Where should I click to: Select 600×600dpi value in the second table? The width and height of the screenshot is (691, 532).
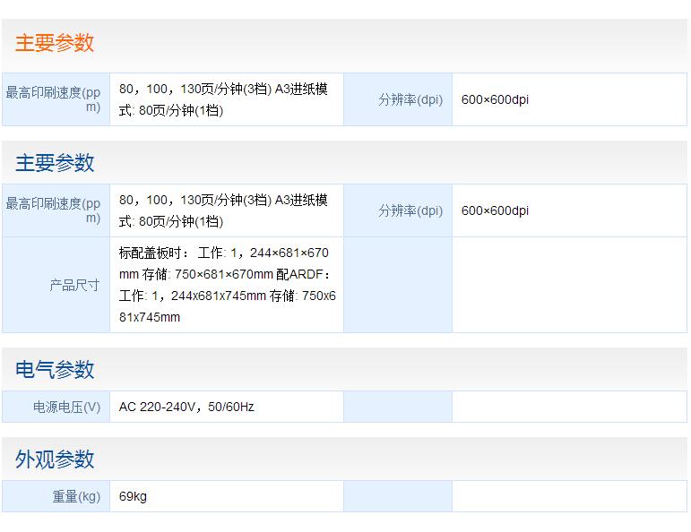[495, 210]
